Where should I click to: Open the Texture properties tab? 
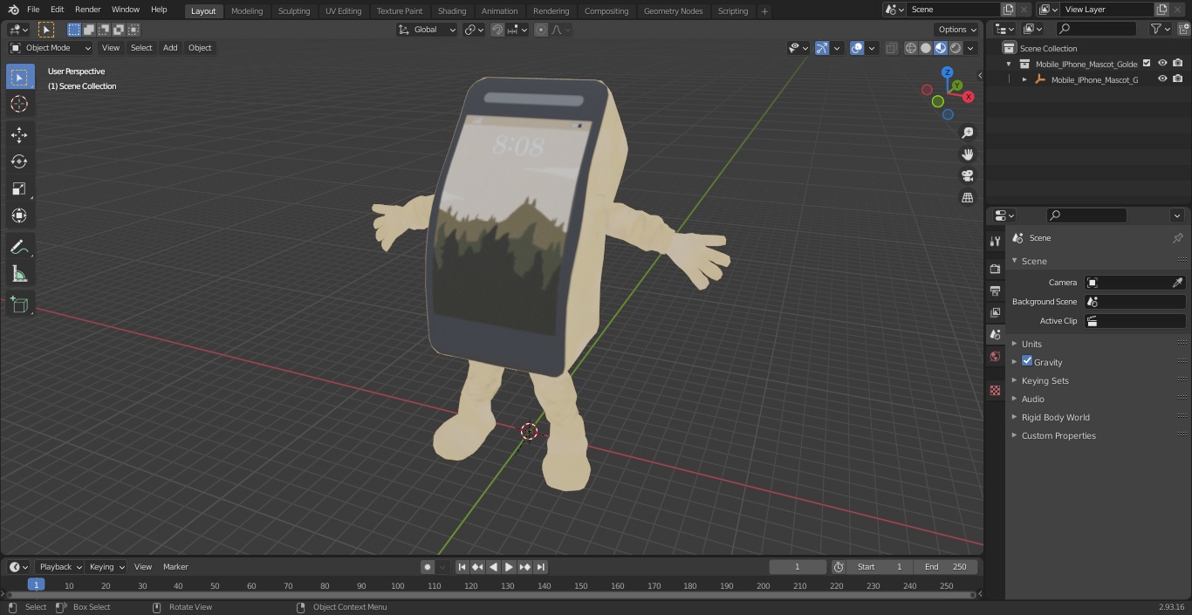[995, 390]
